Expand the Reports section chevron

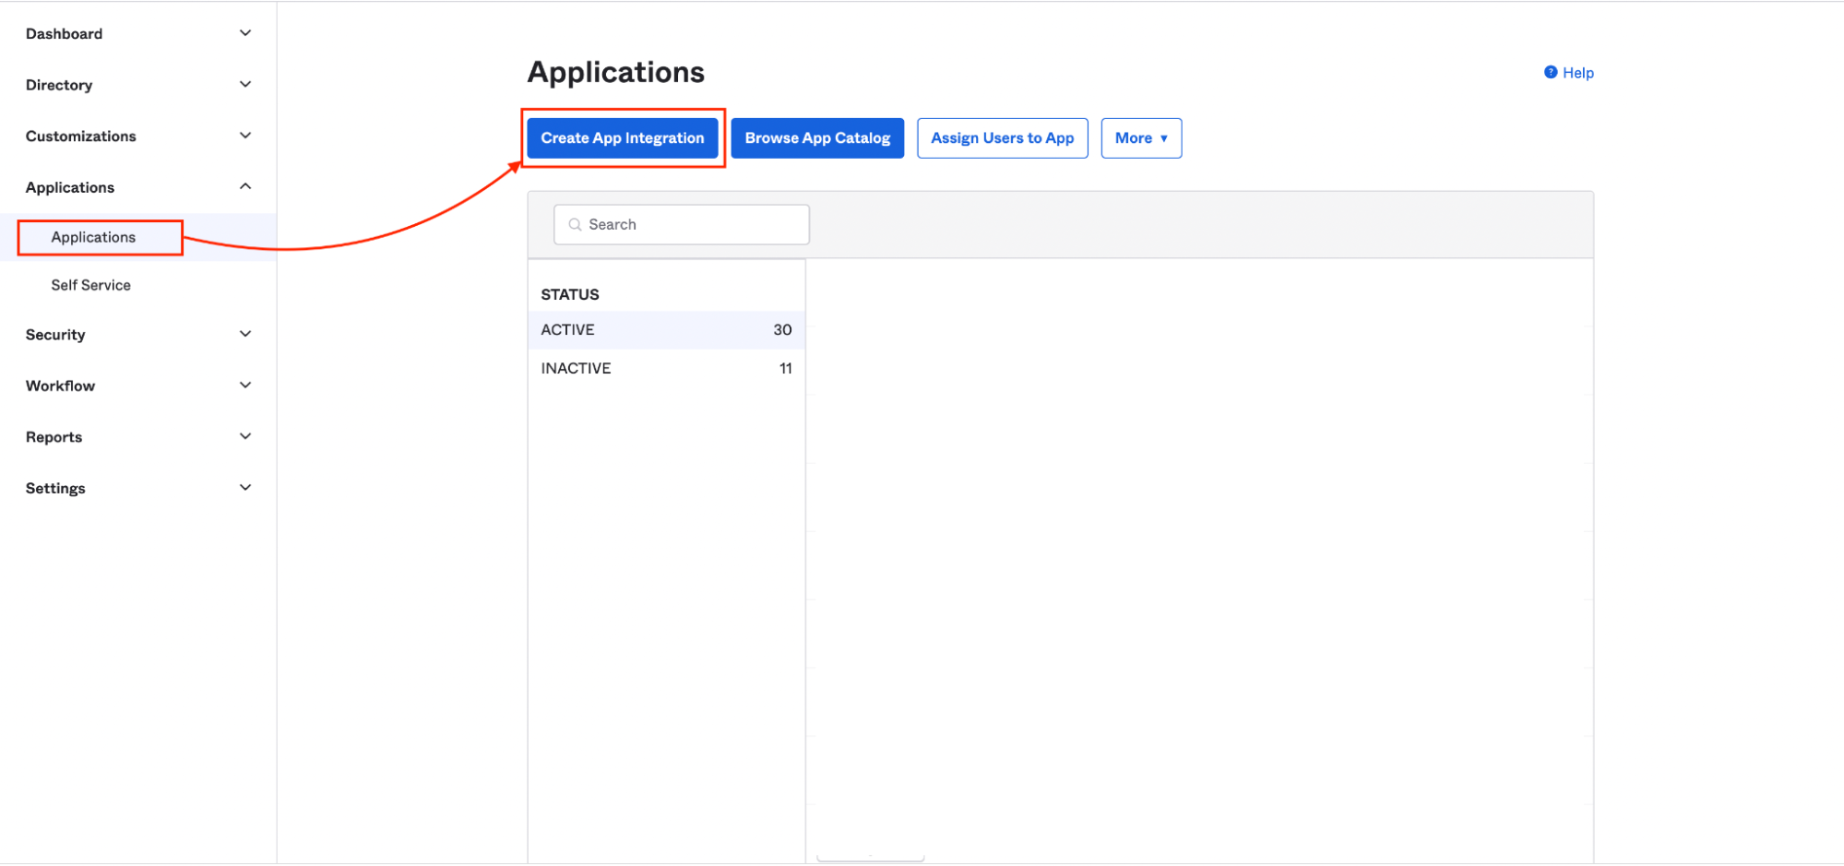pyautogui.click(x=245, y=436)
